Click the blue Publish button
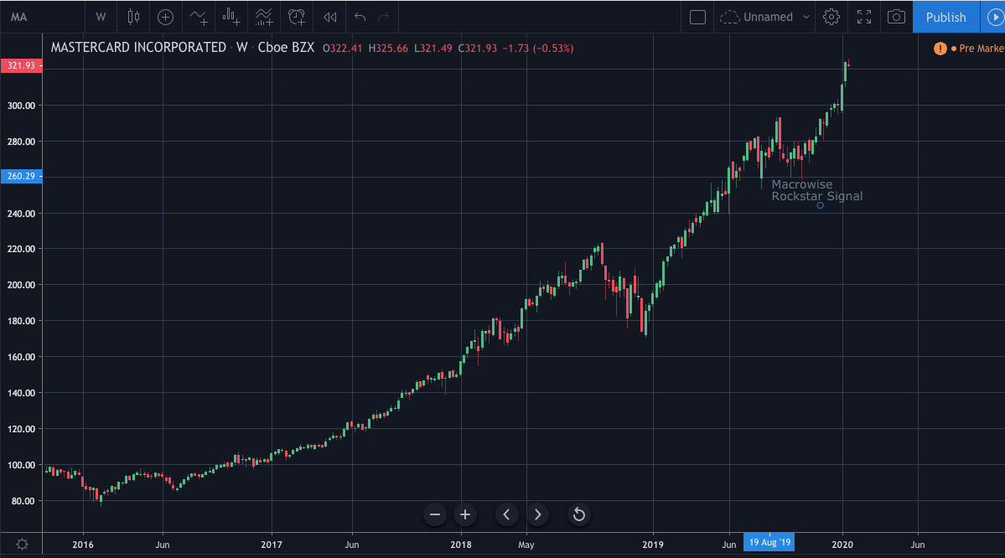 [x=946, y=18]
